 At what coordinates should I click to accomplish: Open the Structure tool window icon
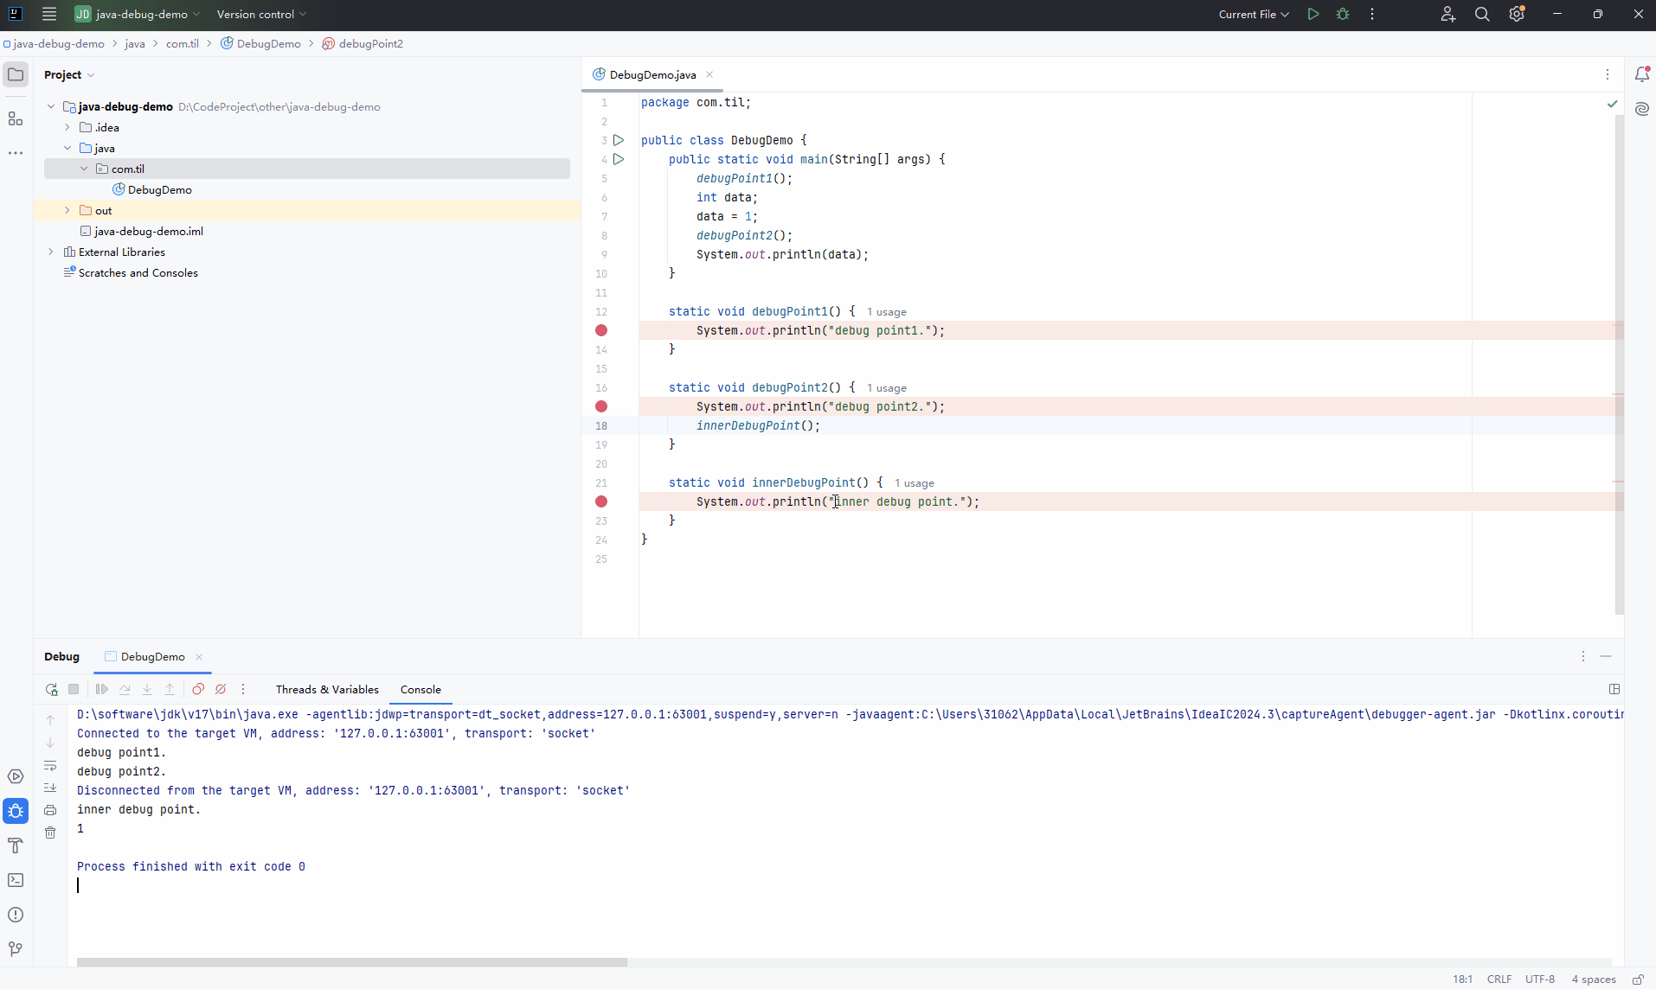coord(16,118)
